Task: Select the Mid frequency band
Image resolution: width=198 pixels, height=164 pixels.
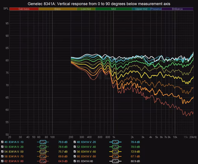Action: [113, 9]
